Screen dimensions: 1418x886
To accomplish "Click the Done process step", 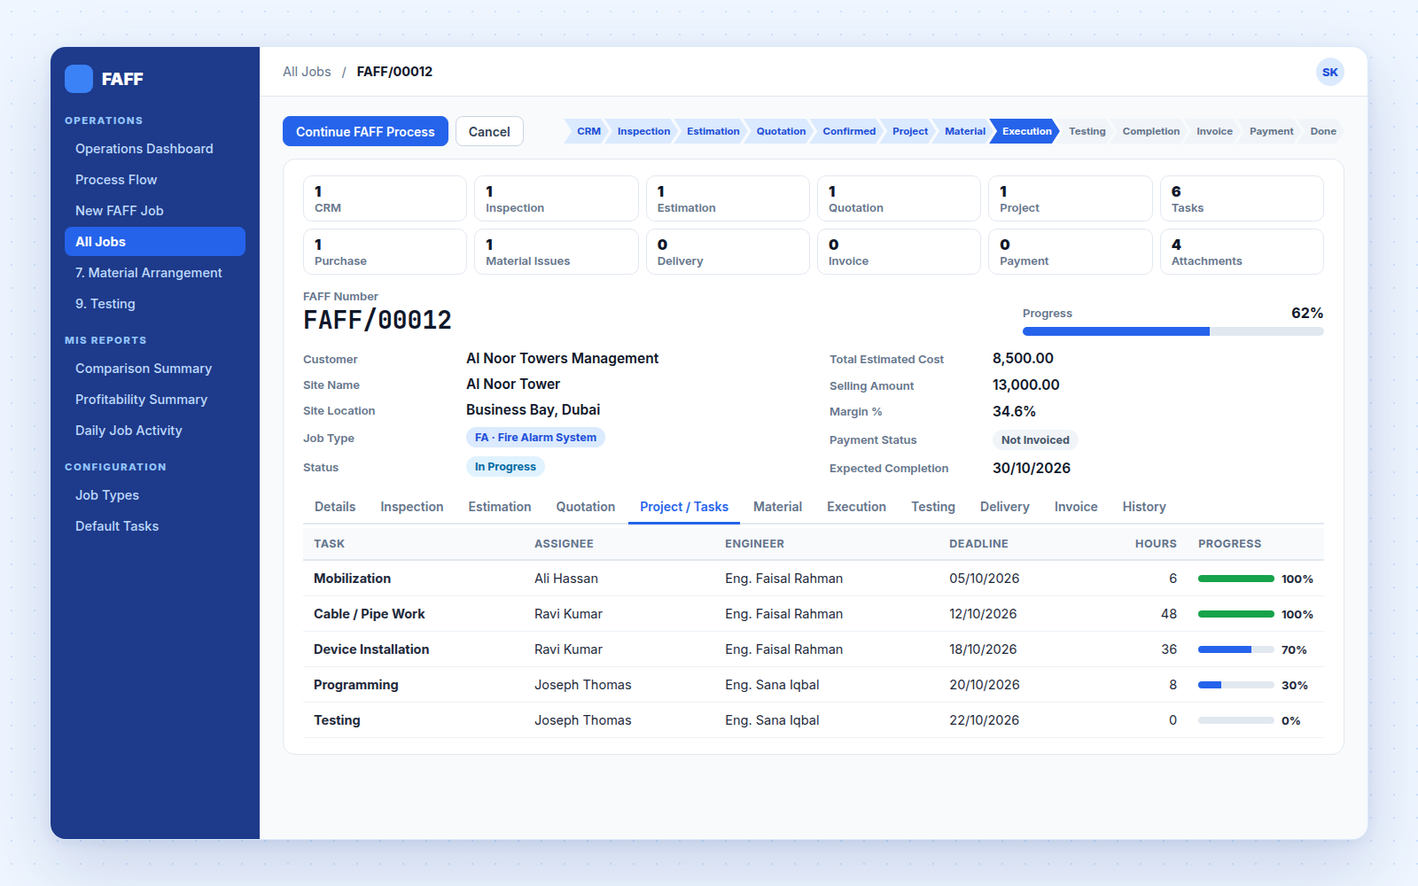I will click(1322, 131).
